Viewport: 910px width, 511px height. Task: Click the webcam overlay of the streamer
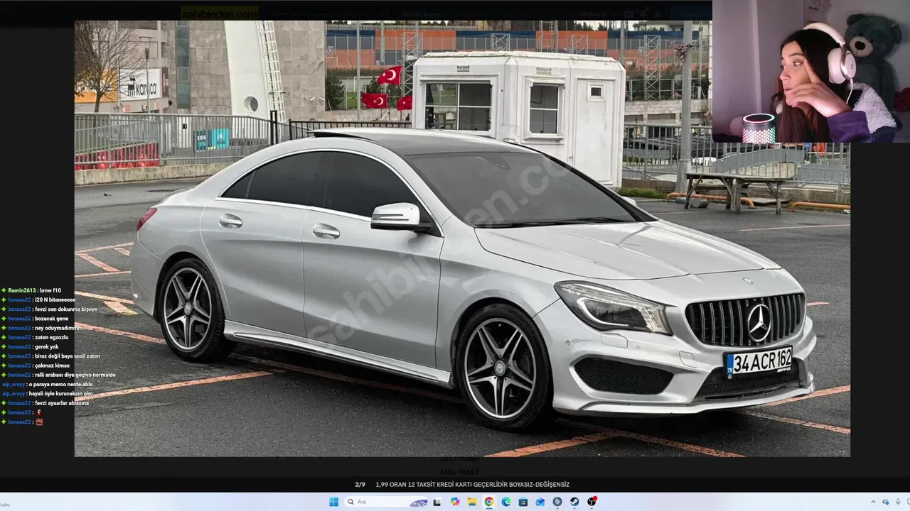click(810, 71)
